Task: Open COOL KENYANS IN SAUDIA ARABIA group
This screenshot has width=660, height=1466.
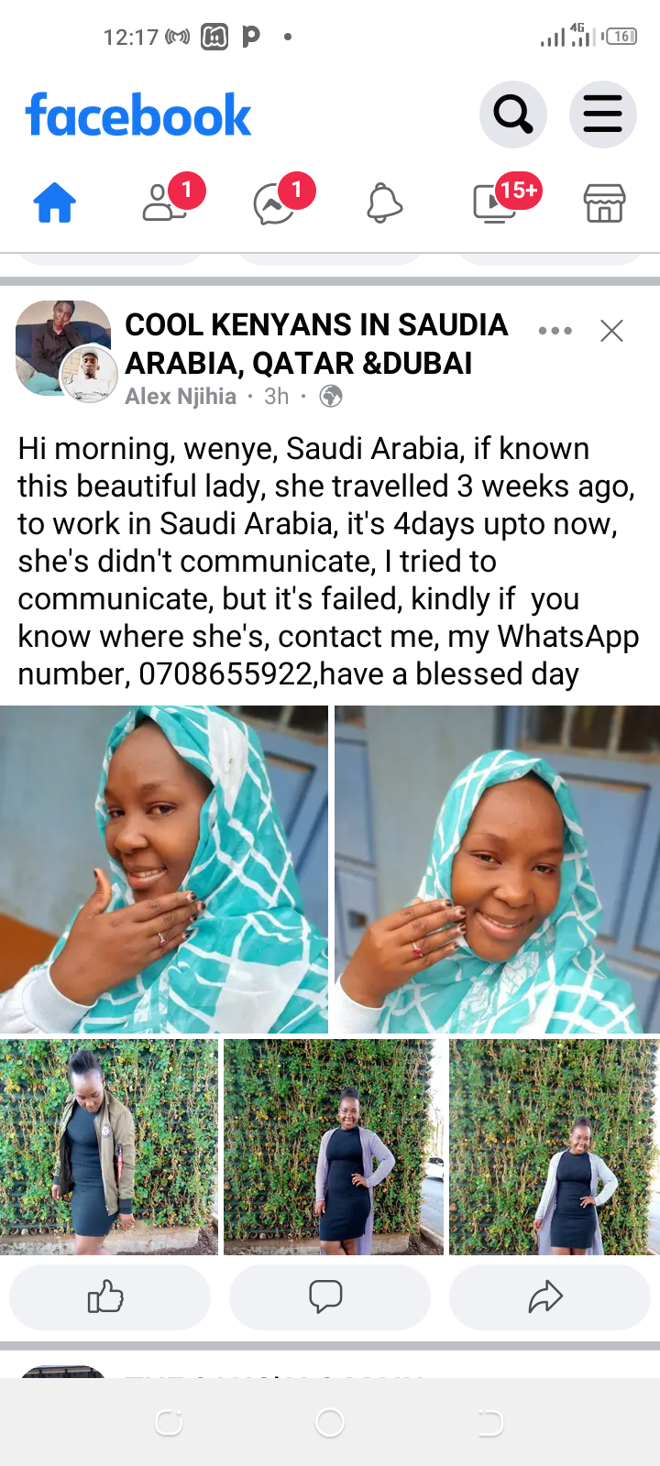Action: coord(316,344)
